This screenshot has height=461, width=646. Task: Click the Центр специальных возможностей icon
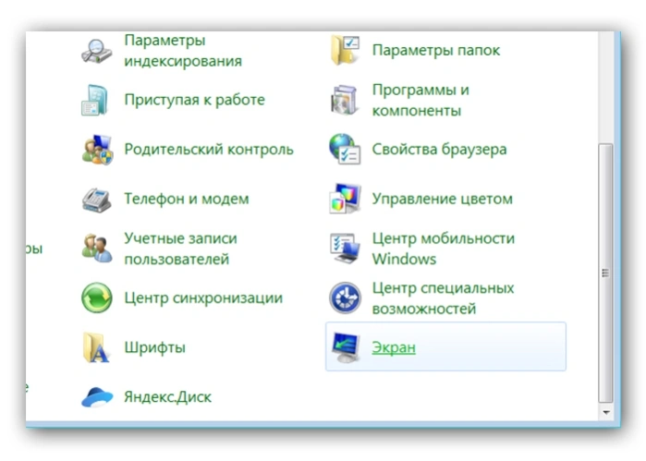pyautogui.click(x=346, y=297)
